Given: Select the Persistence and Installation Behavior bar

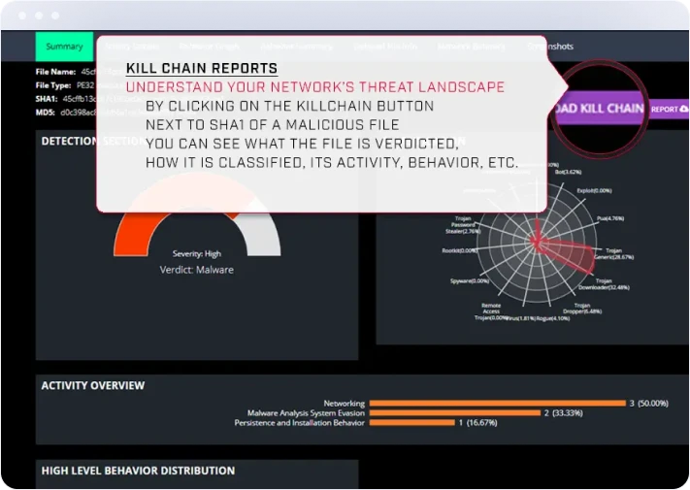Looking at the screenshot, I should tap(412, 423).
